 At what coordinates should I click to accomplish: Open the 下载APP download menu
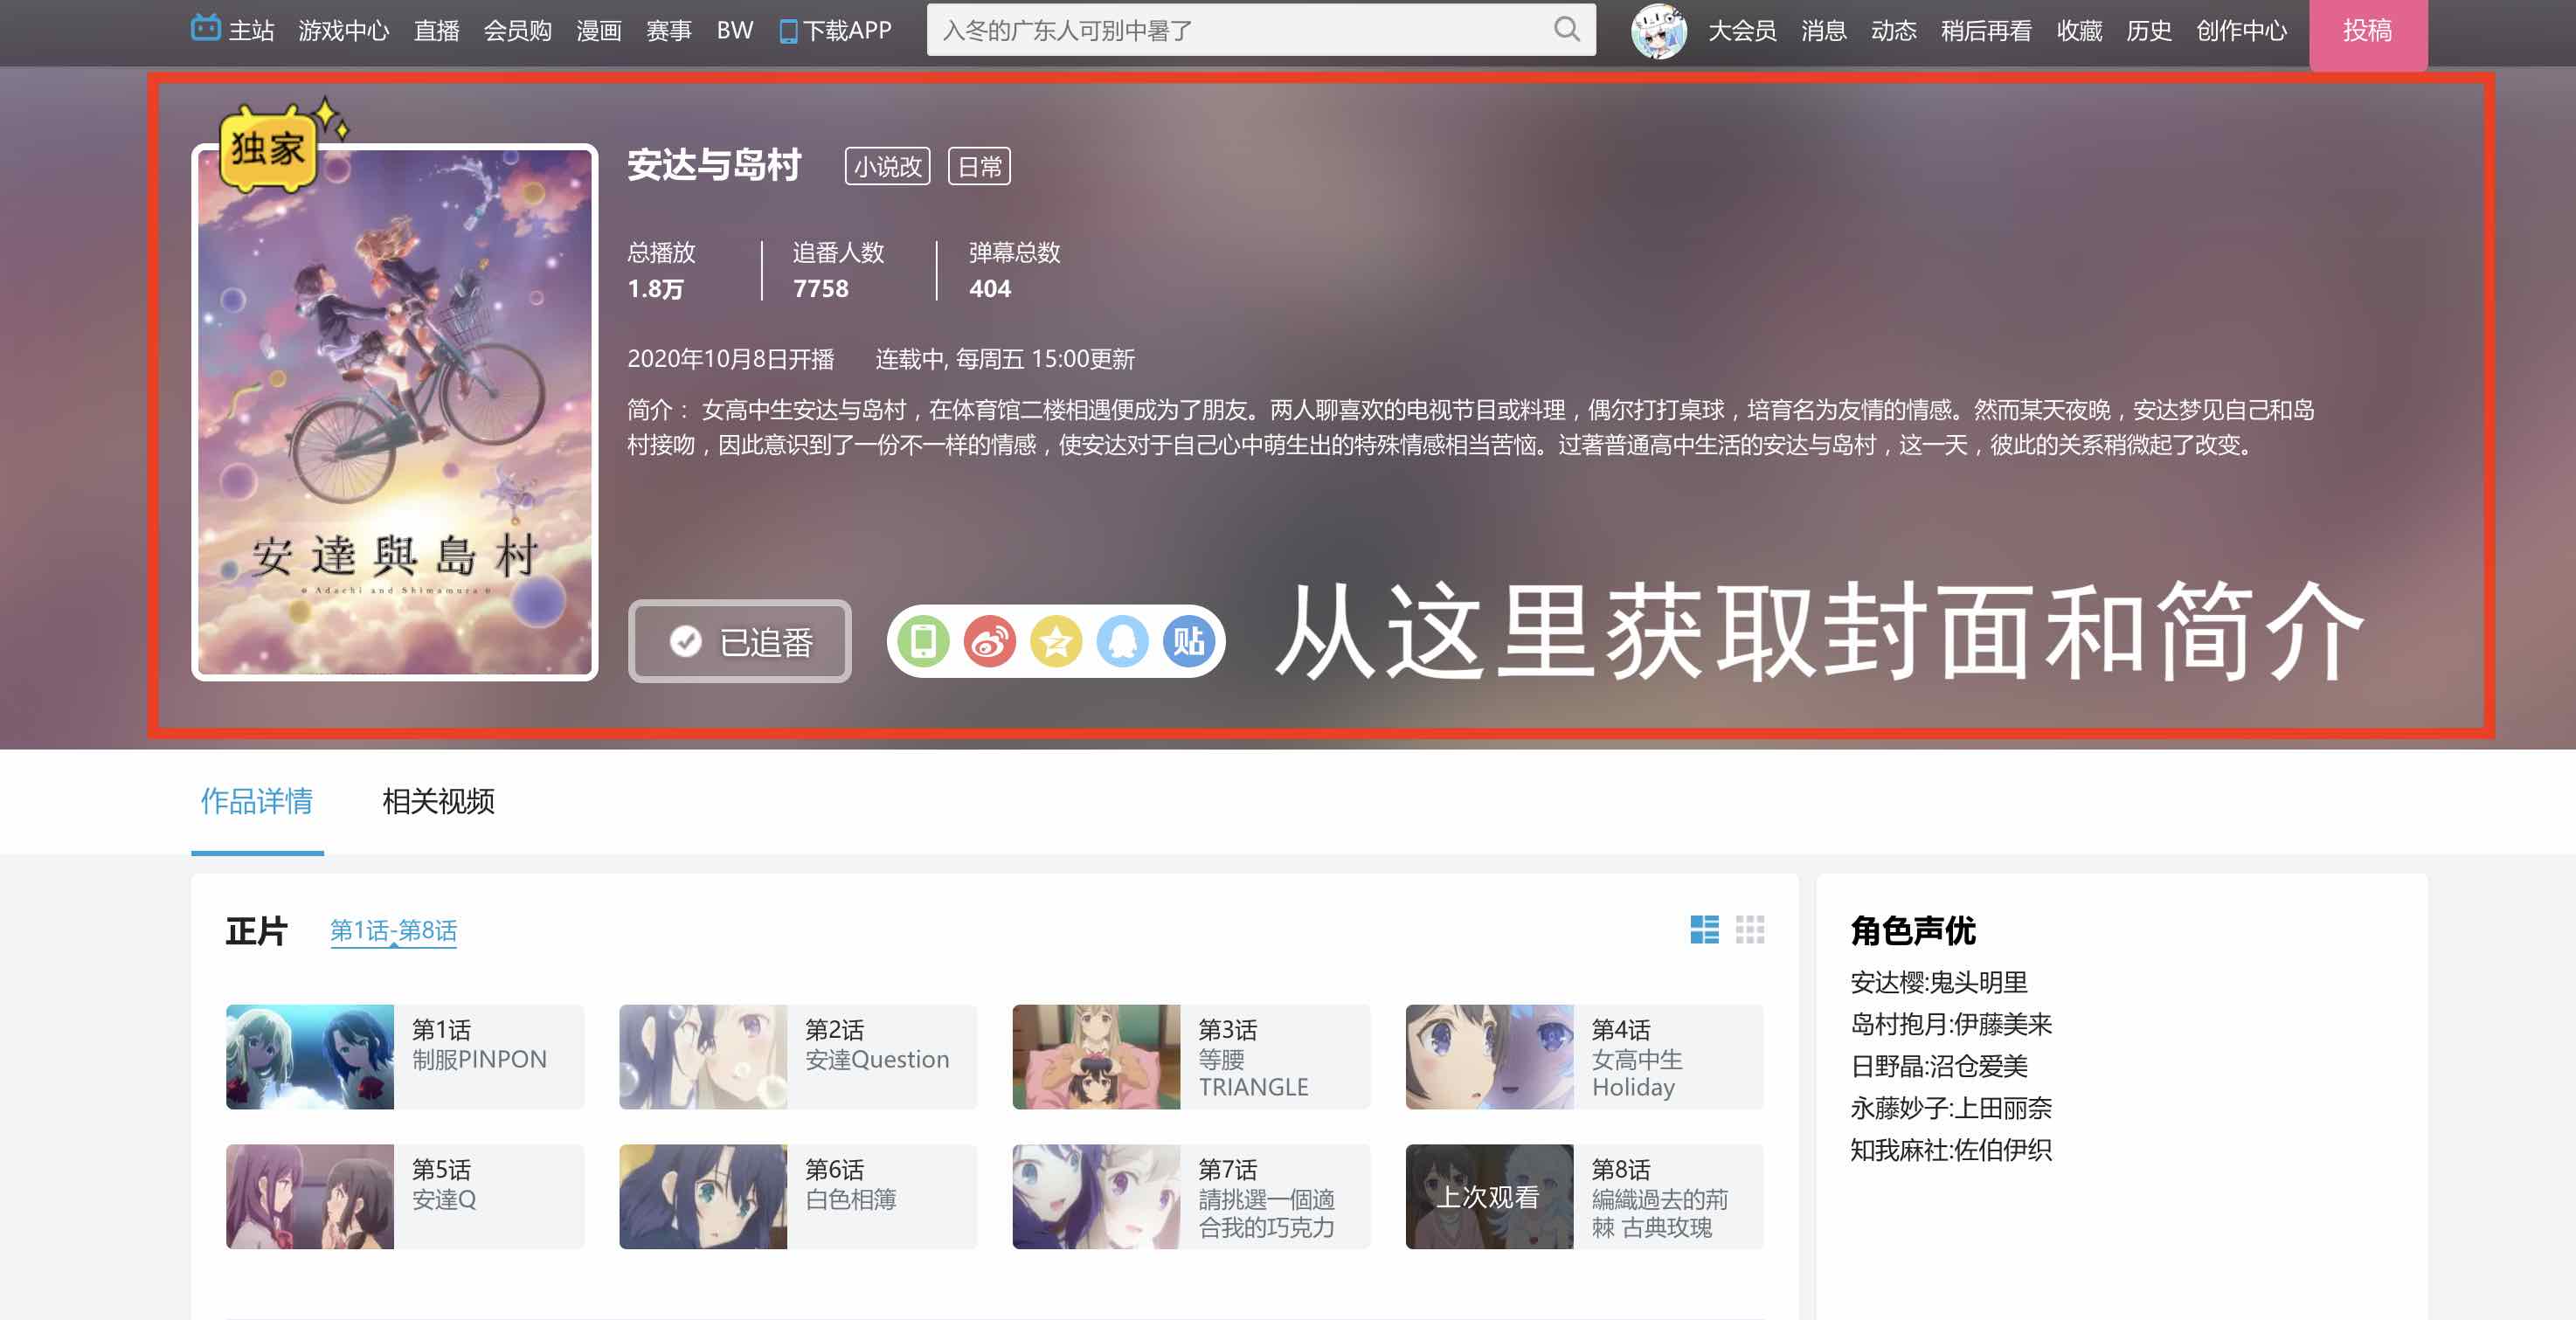point(836,31)
